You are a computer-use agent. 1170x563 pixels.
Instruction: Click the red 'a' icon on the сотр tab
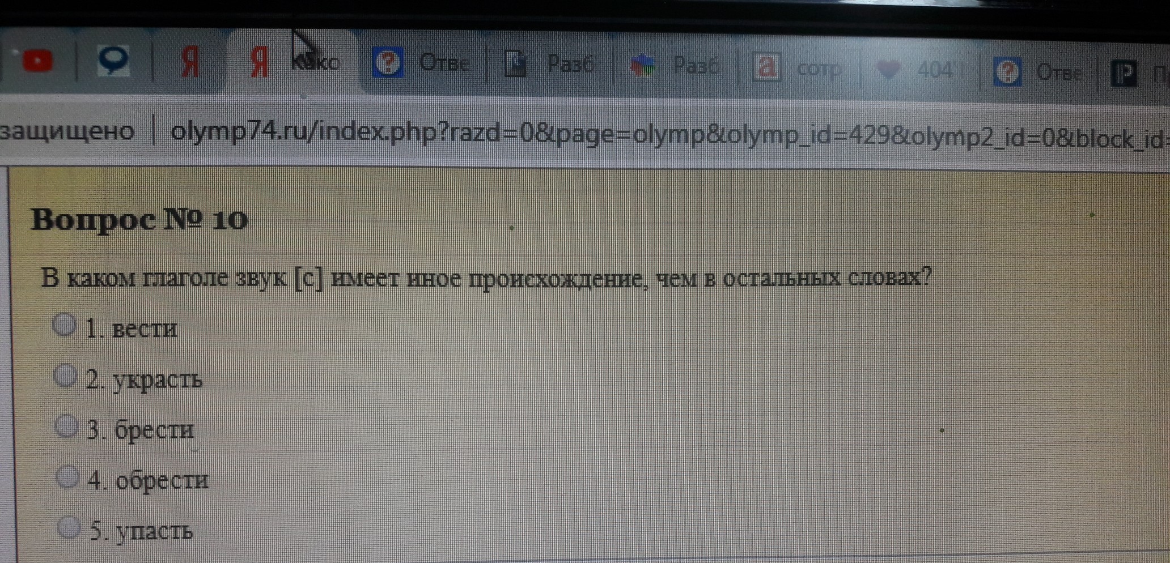tap(766, 67)
